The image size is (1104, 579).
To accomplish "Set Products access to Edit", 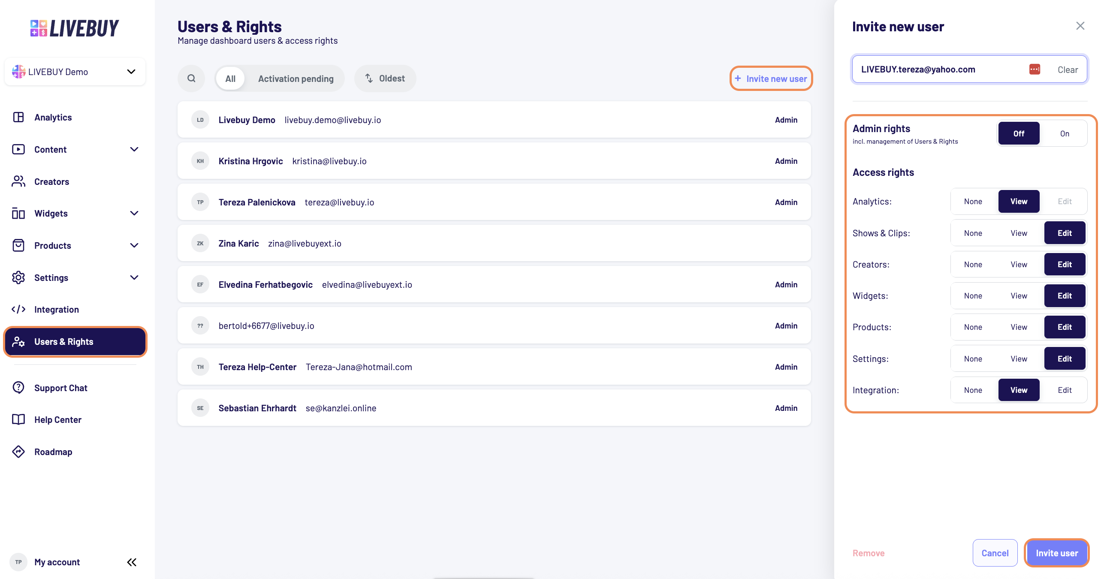I will [x=1065, y=327].
